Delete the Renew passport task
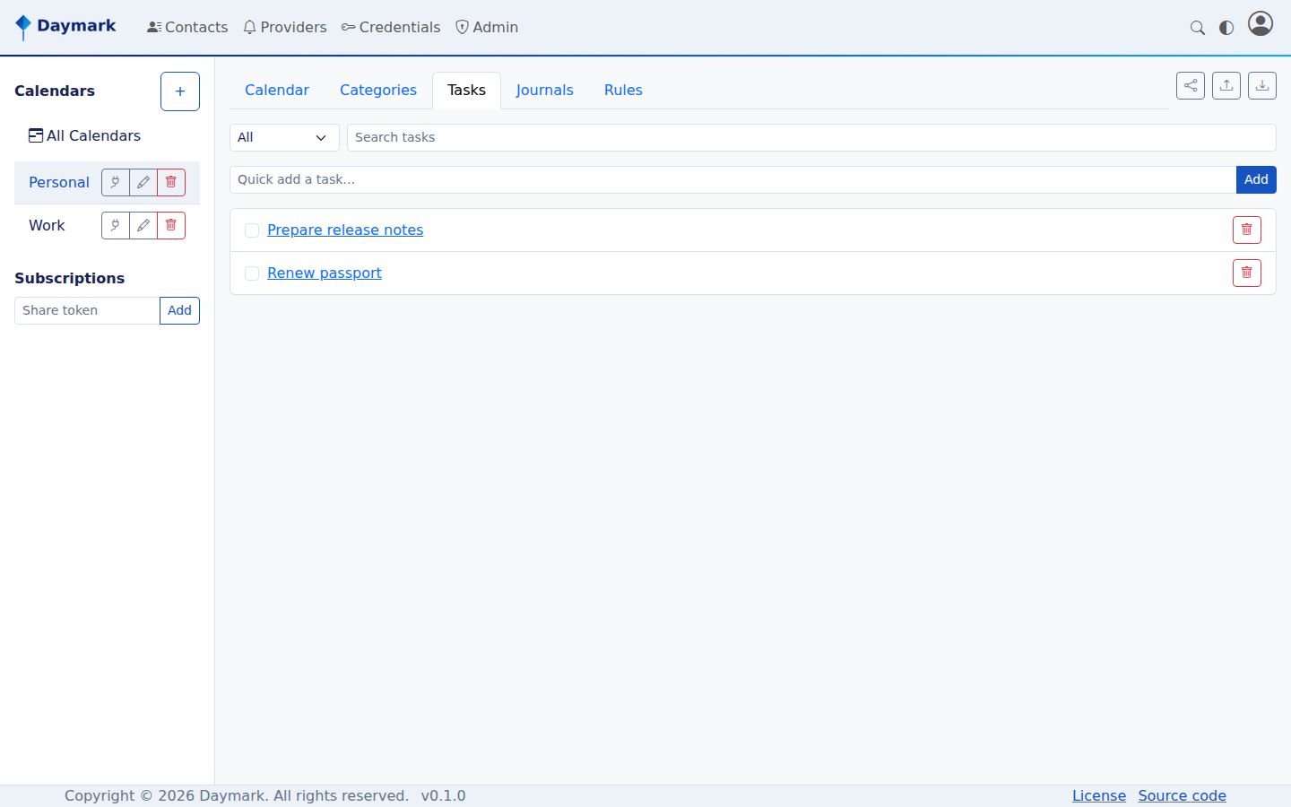This screenshot has width=1291, height=807. coord(1247,273)
